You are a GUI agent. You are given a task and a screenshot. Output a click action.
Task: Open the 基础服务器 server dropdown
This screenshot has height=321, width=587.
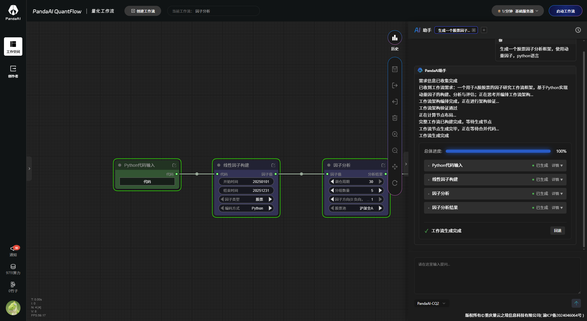click(x=518, y=11)
